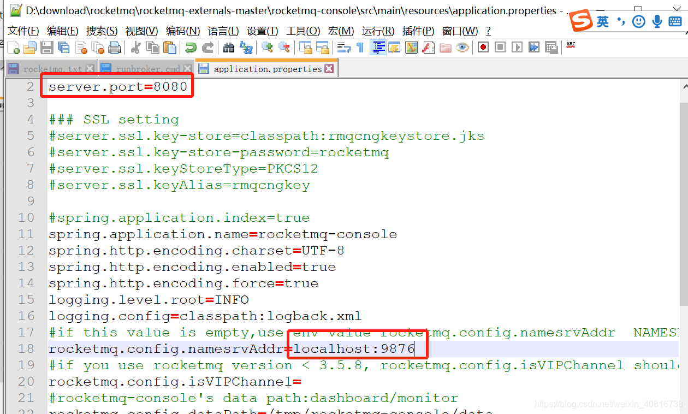Open the Document Map icon
Viewport: 688px width, 414px height.
[x=412, y=48]
